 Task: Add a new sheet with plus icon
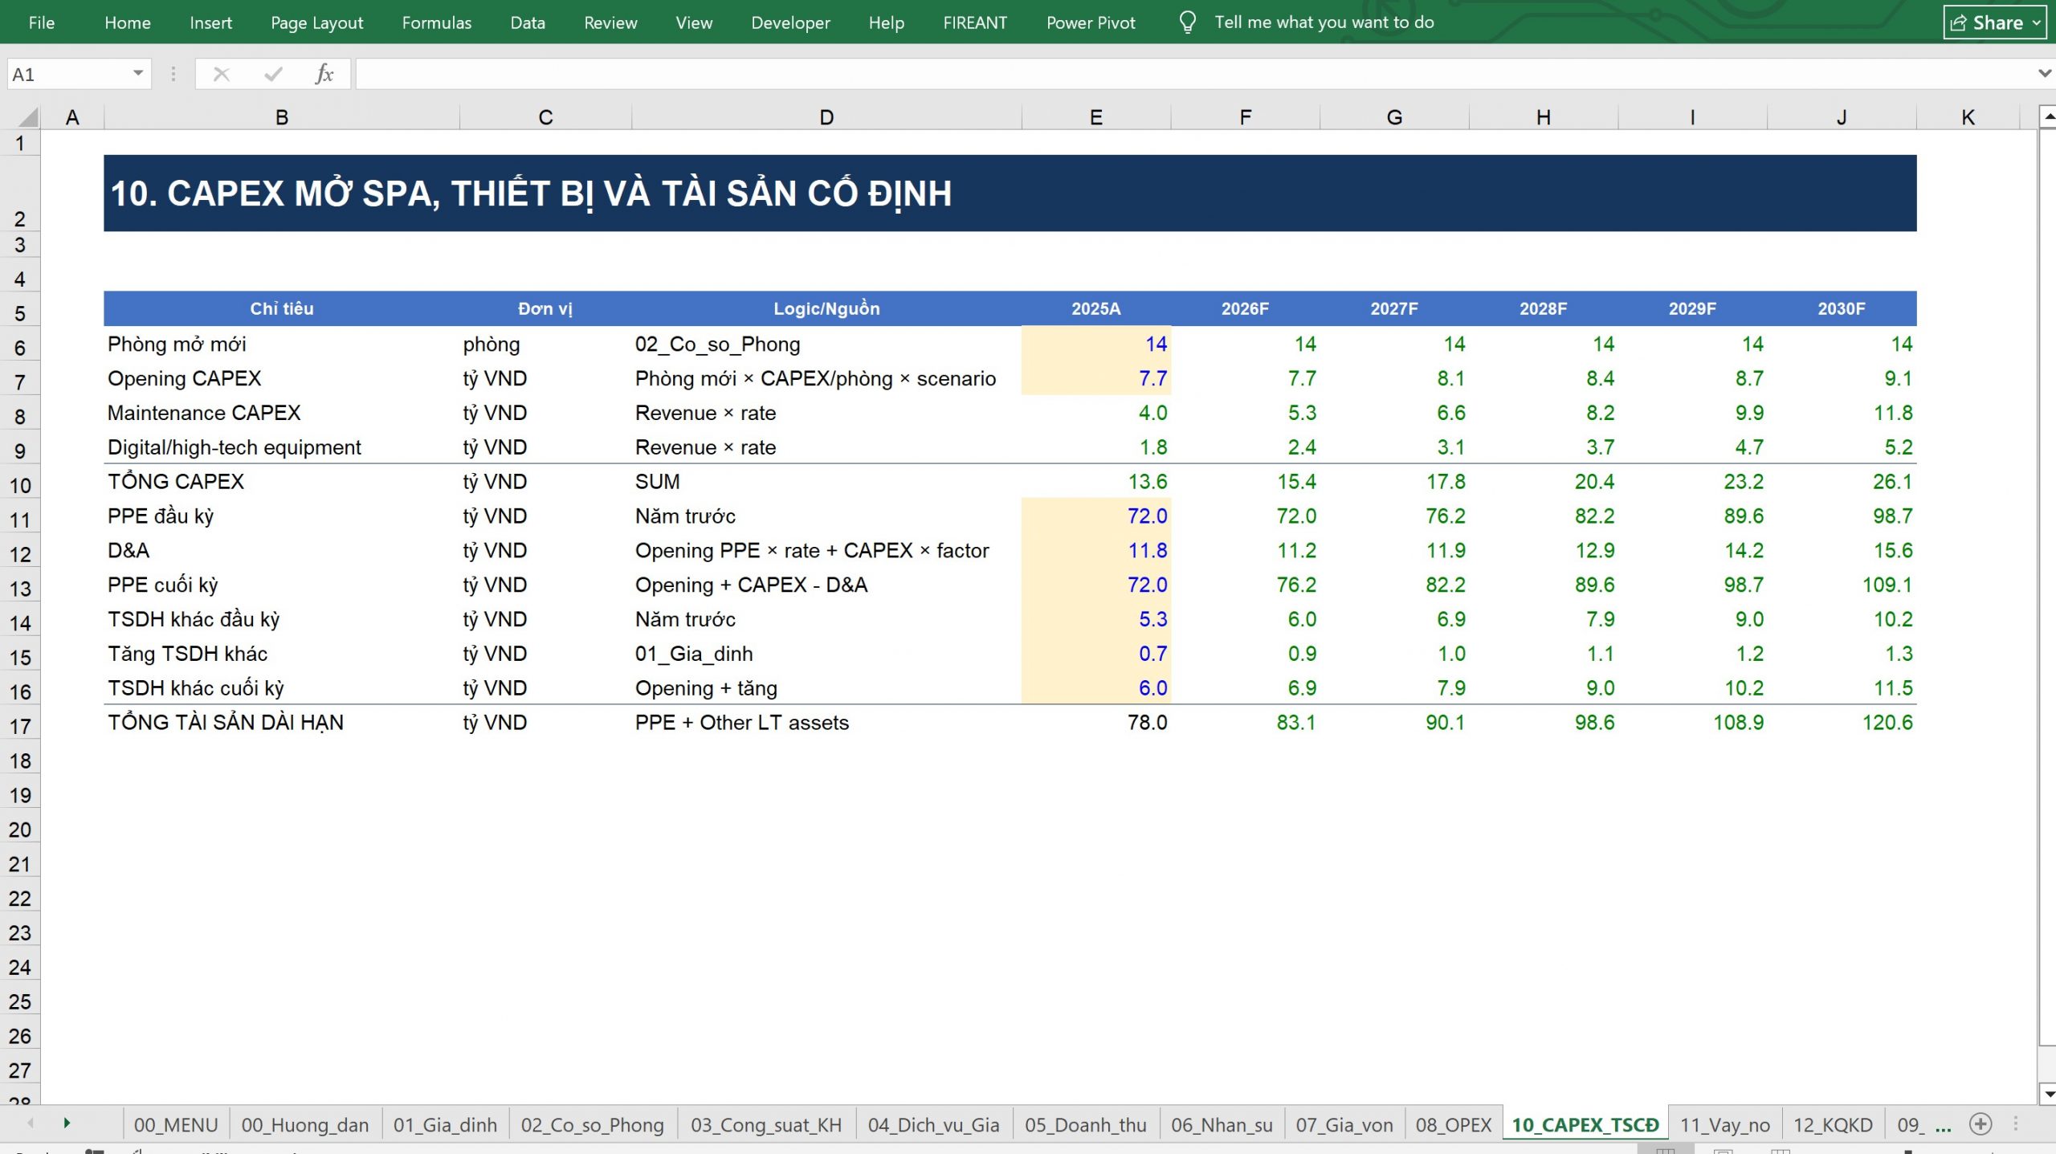(x=1981, y=1124)
